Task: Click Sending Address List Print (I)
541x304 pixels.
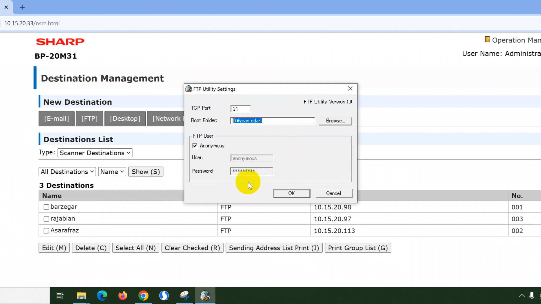Action: [274, 248]
